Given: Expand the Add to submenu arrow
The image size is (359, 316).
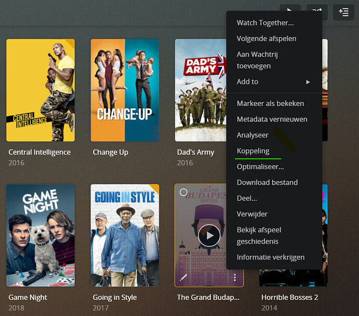Looking at the screenshot, I should pyautogui.click(x=308, y=82).
